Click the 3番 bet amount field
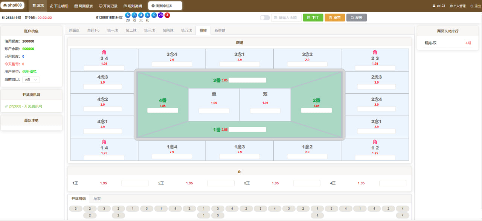482x221 pixels. [247, 80]
